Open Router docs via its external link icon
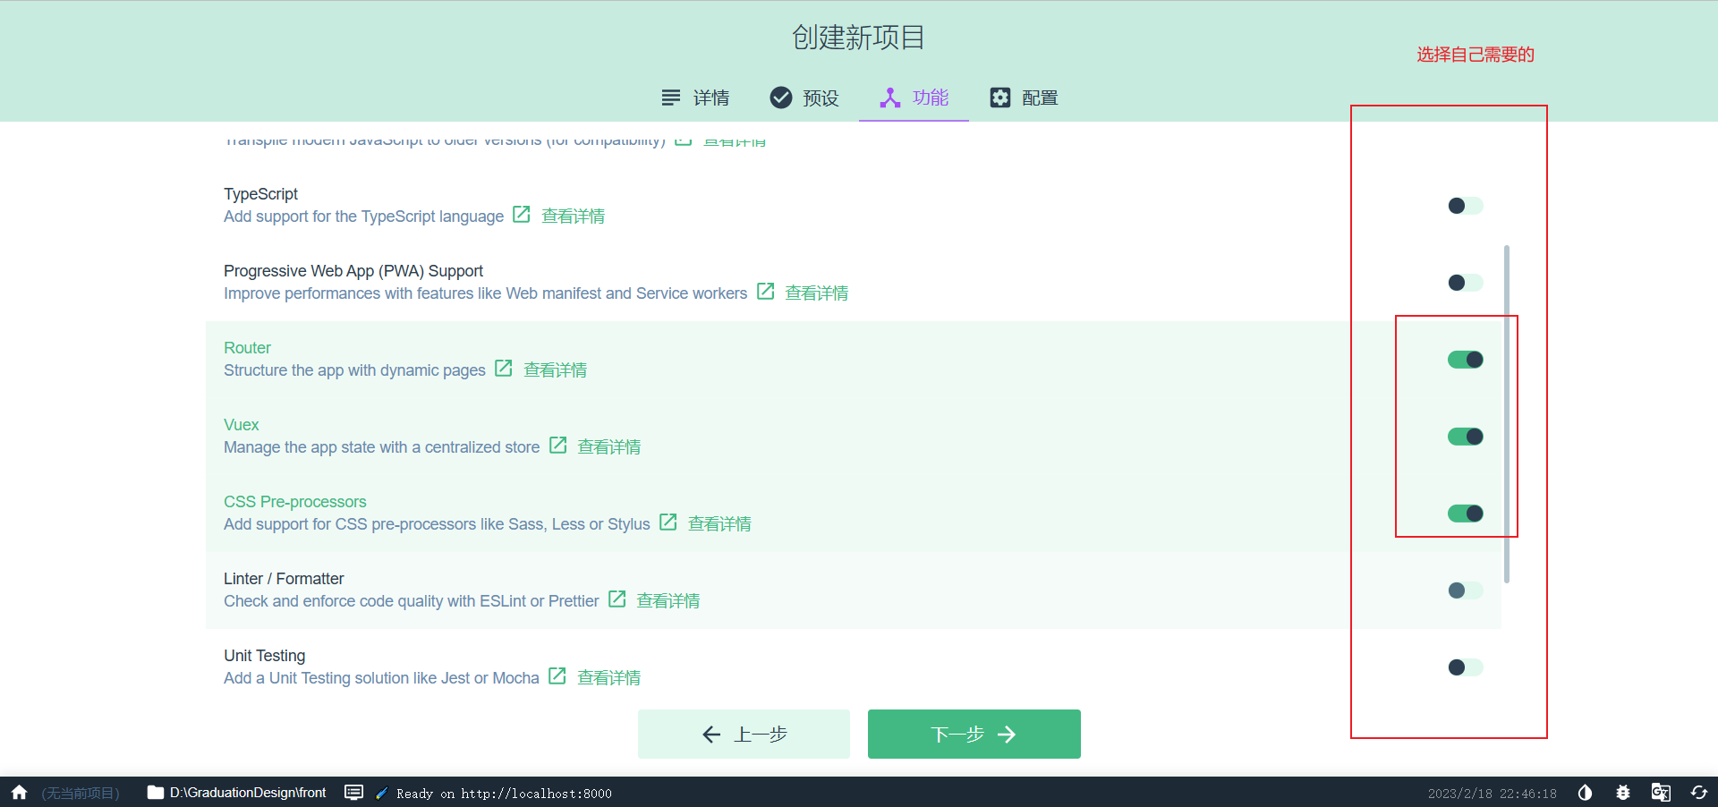1718x807 pixels. point(503,368)
